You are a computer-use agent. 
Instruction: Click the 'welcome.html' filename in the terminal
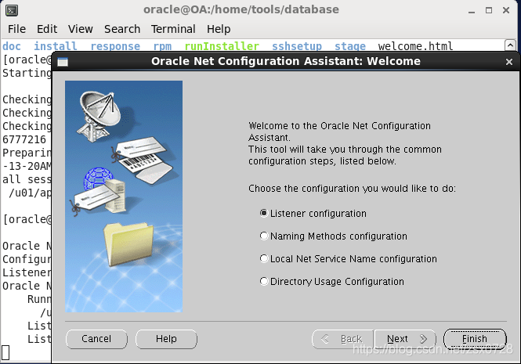click(x=415, y=46)
